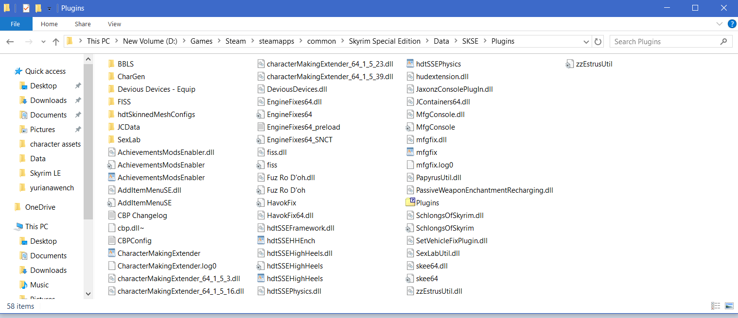This screenshot has width=738, height=318.
Task: Select the hdtSSEHHEnch file icon
Action: [261, 241]
